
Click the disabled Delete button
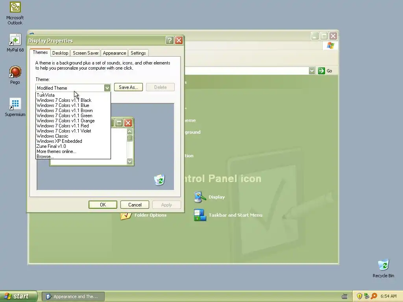point(161,87)
